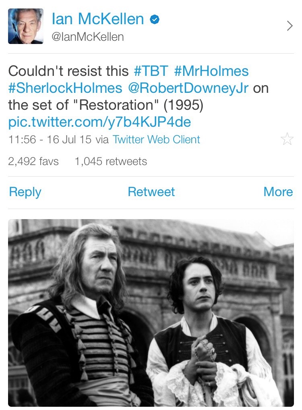The height and width of the screenshot is (410, 302).
Task: Visit the @RobertDowneyJr mention
Action: pyautogui.click(x=188, y=88)
